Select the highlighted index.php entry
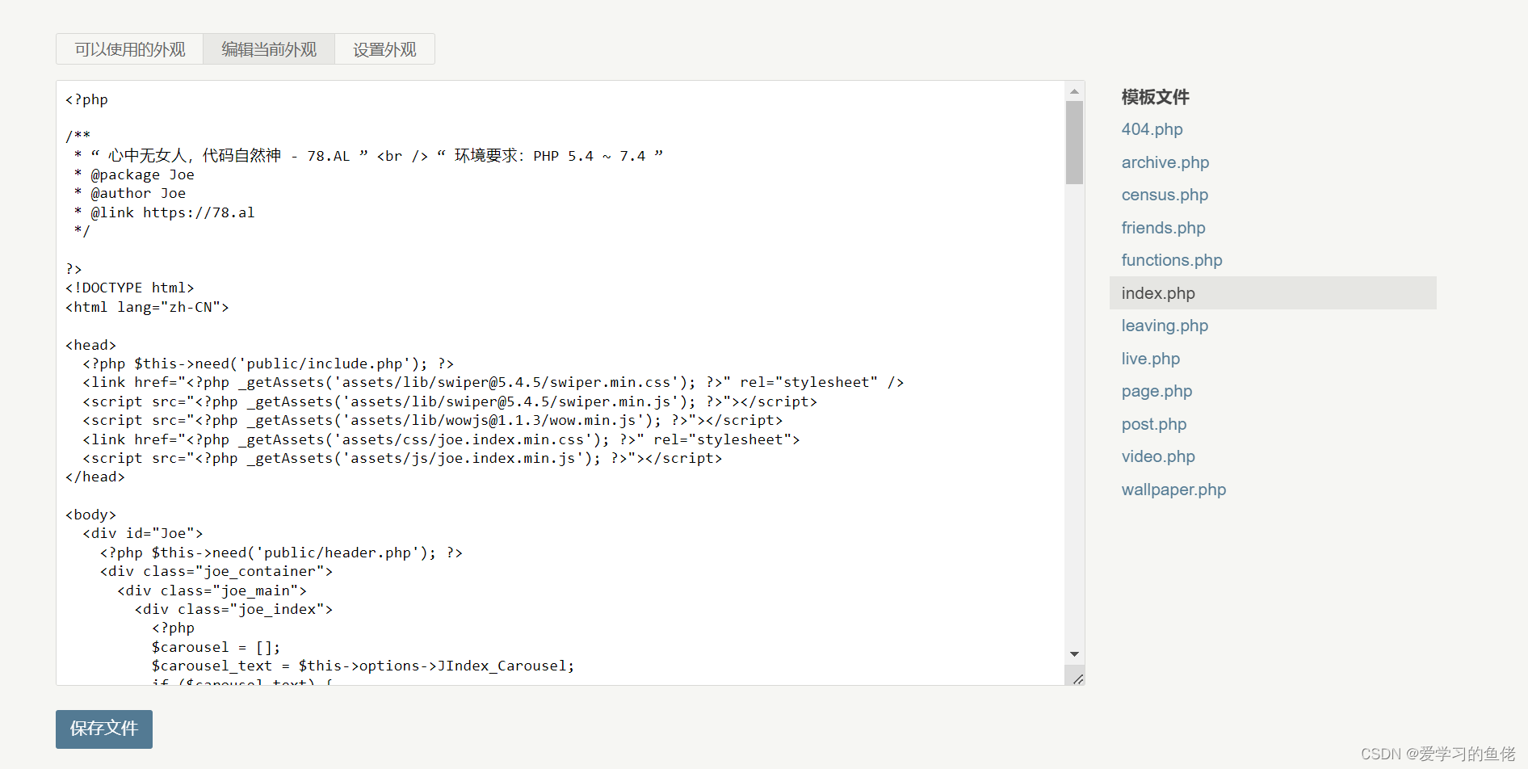 pyautogui.click(x=1273, y=293)
